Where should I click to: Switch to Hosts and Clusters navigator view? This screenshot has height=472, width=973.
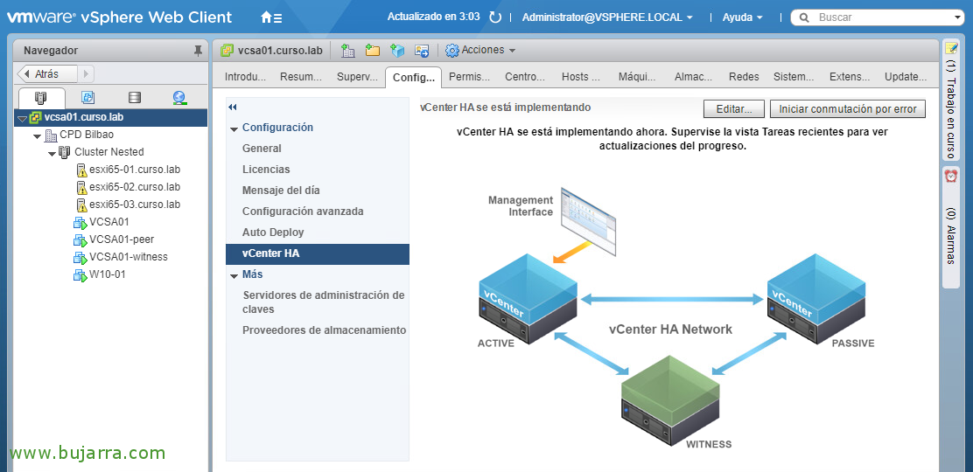point(41,97)
